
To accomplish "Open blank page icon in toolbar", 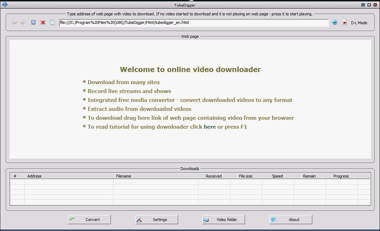I will 52,22.
